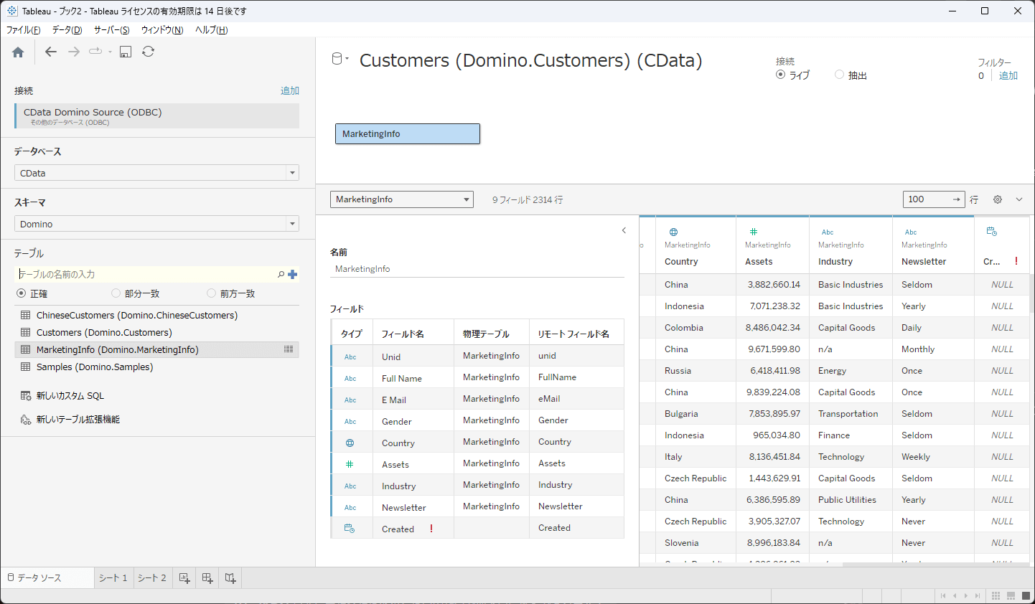Image resolution: width=1035 pixels, height=604 pixels.
Task: Click the grid preview icon on the MarketingInfo row
Action: (x=289, y=349)
